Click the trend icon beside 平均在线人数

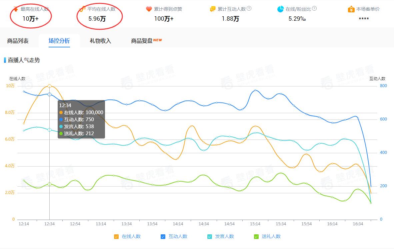pyautogui.click(x=82, y=9)
